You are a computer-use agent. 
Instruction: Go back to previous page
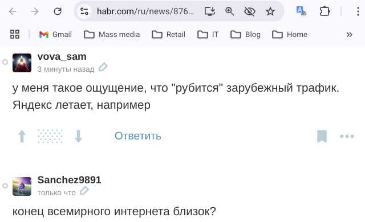13,11
